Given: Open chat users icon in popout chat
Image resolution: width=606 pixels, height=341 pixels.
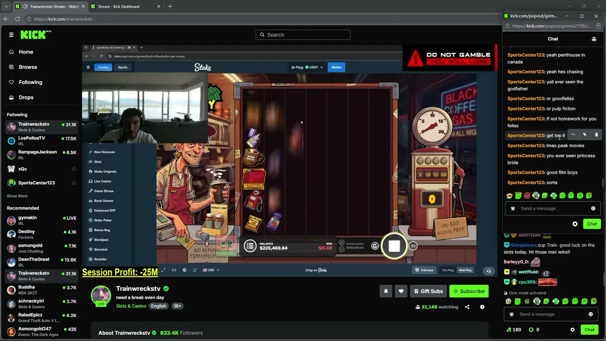Looking at the screenshot, I should click(x=594, y=39).
